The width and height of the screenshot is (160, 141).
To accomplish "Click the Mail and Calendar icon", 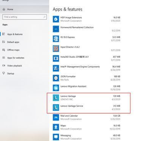I will pyautogui.click(x=56, y=117).
